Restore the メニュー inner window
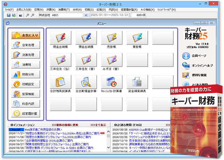The image size is (224, 160). (204, 23)
